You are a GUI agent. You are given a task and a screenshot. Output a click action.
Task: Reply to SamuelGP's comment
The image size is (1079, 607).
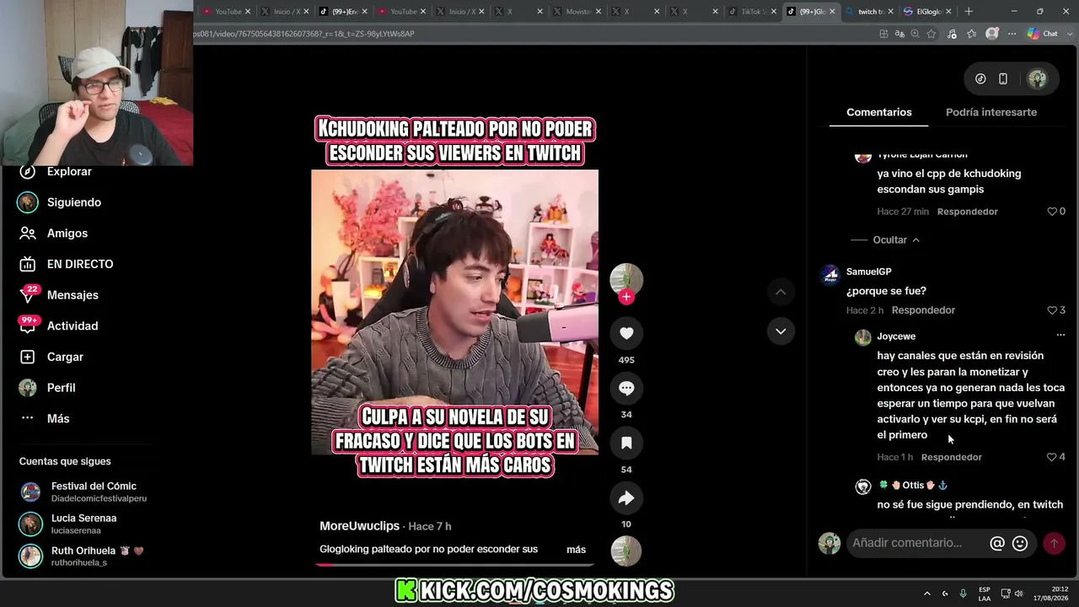click(923, 310)
